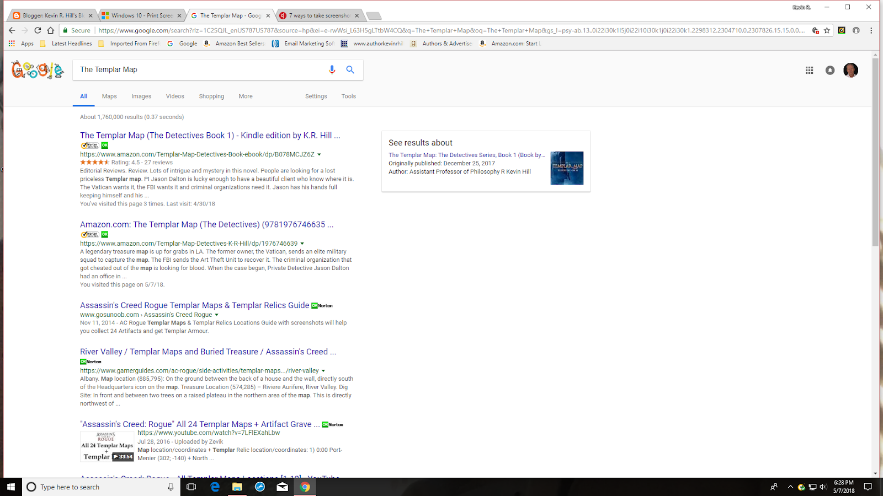883x496 pixels.
Task: Close the Blogger tab
Action: point(91,15)
